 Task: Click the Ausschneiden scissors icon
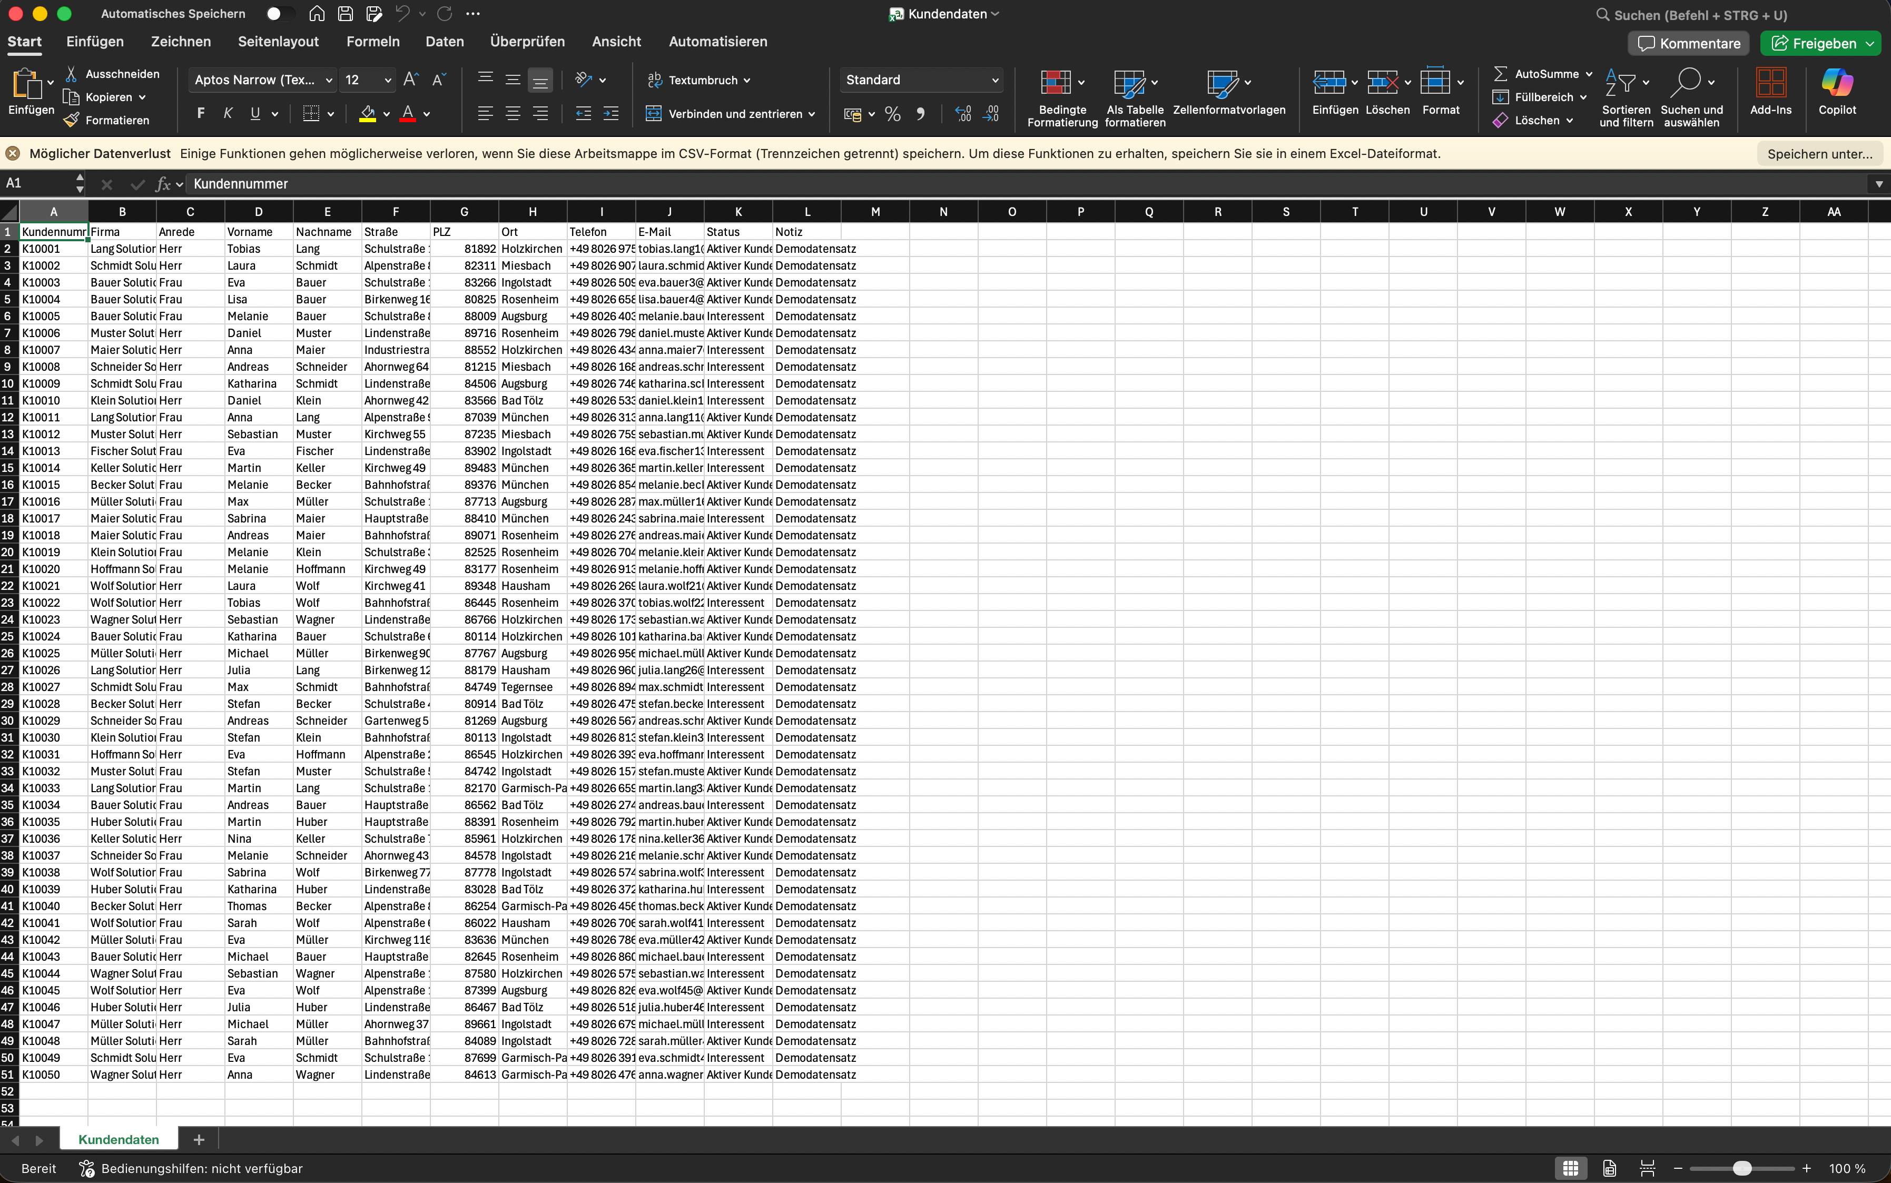[71, 74]
